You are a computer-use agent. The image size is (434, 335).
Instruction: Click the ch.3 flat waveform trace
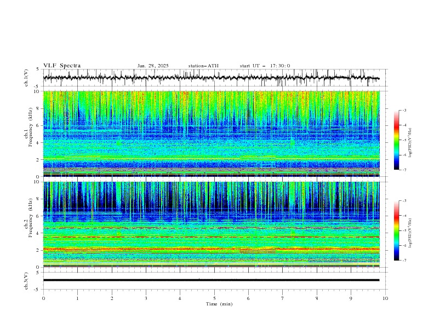pos(211,280)
